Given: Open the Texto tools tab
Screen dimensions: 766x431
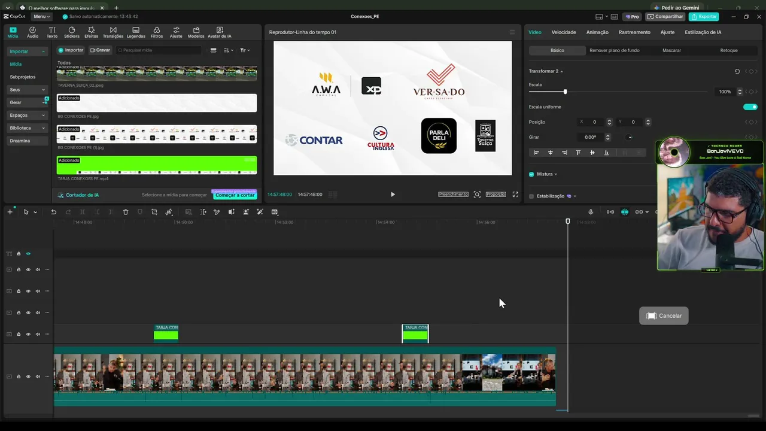Looking at the screenshot, I should 52,32.
